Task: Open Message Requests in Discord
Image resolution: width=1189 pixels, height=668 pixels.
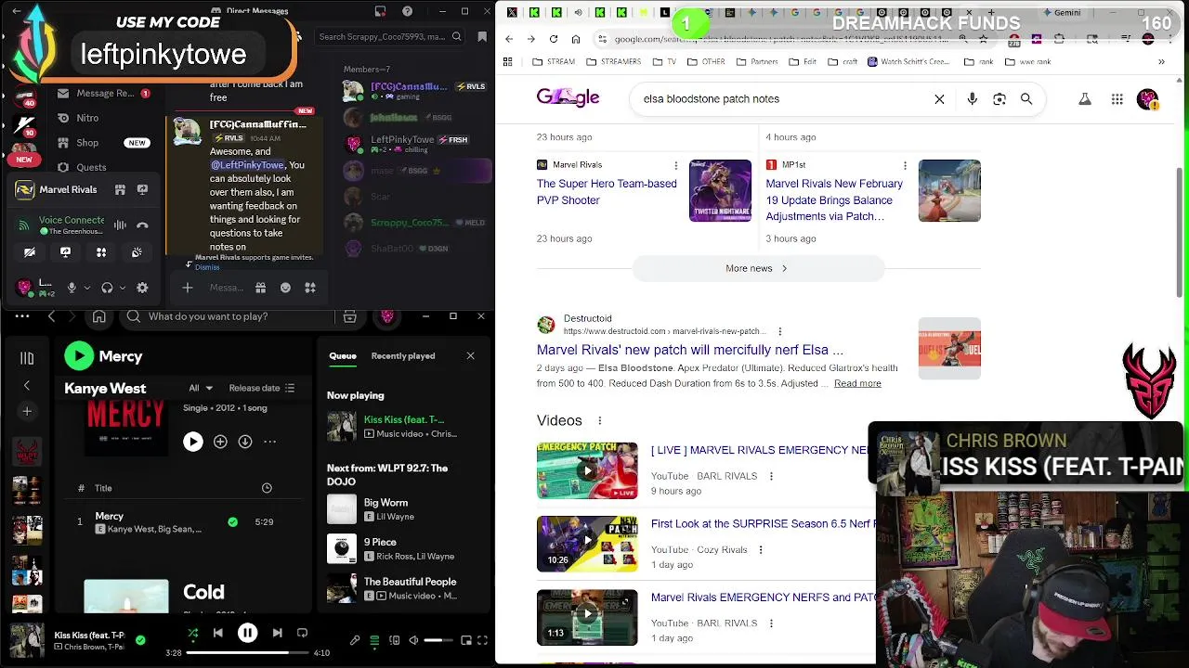Action: tap(102, 93)
